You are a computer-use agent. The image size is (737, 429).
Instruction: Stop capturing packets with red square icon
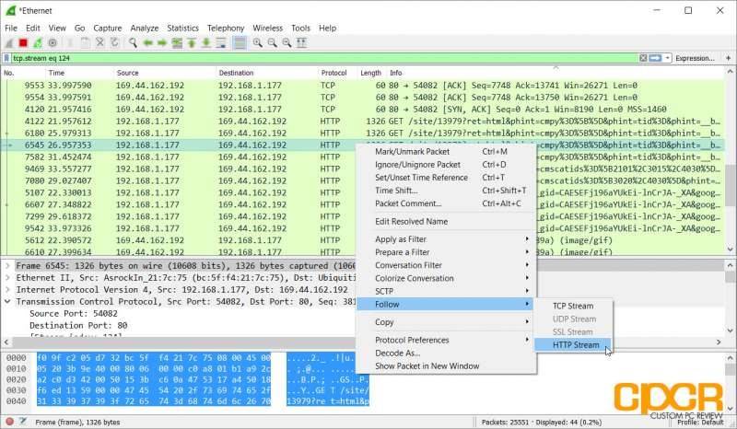23,43
